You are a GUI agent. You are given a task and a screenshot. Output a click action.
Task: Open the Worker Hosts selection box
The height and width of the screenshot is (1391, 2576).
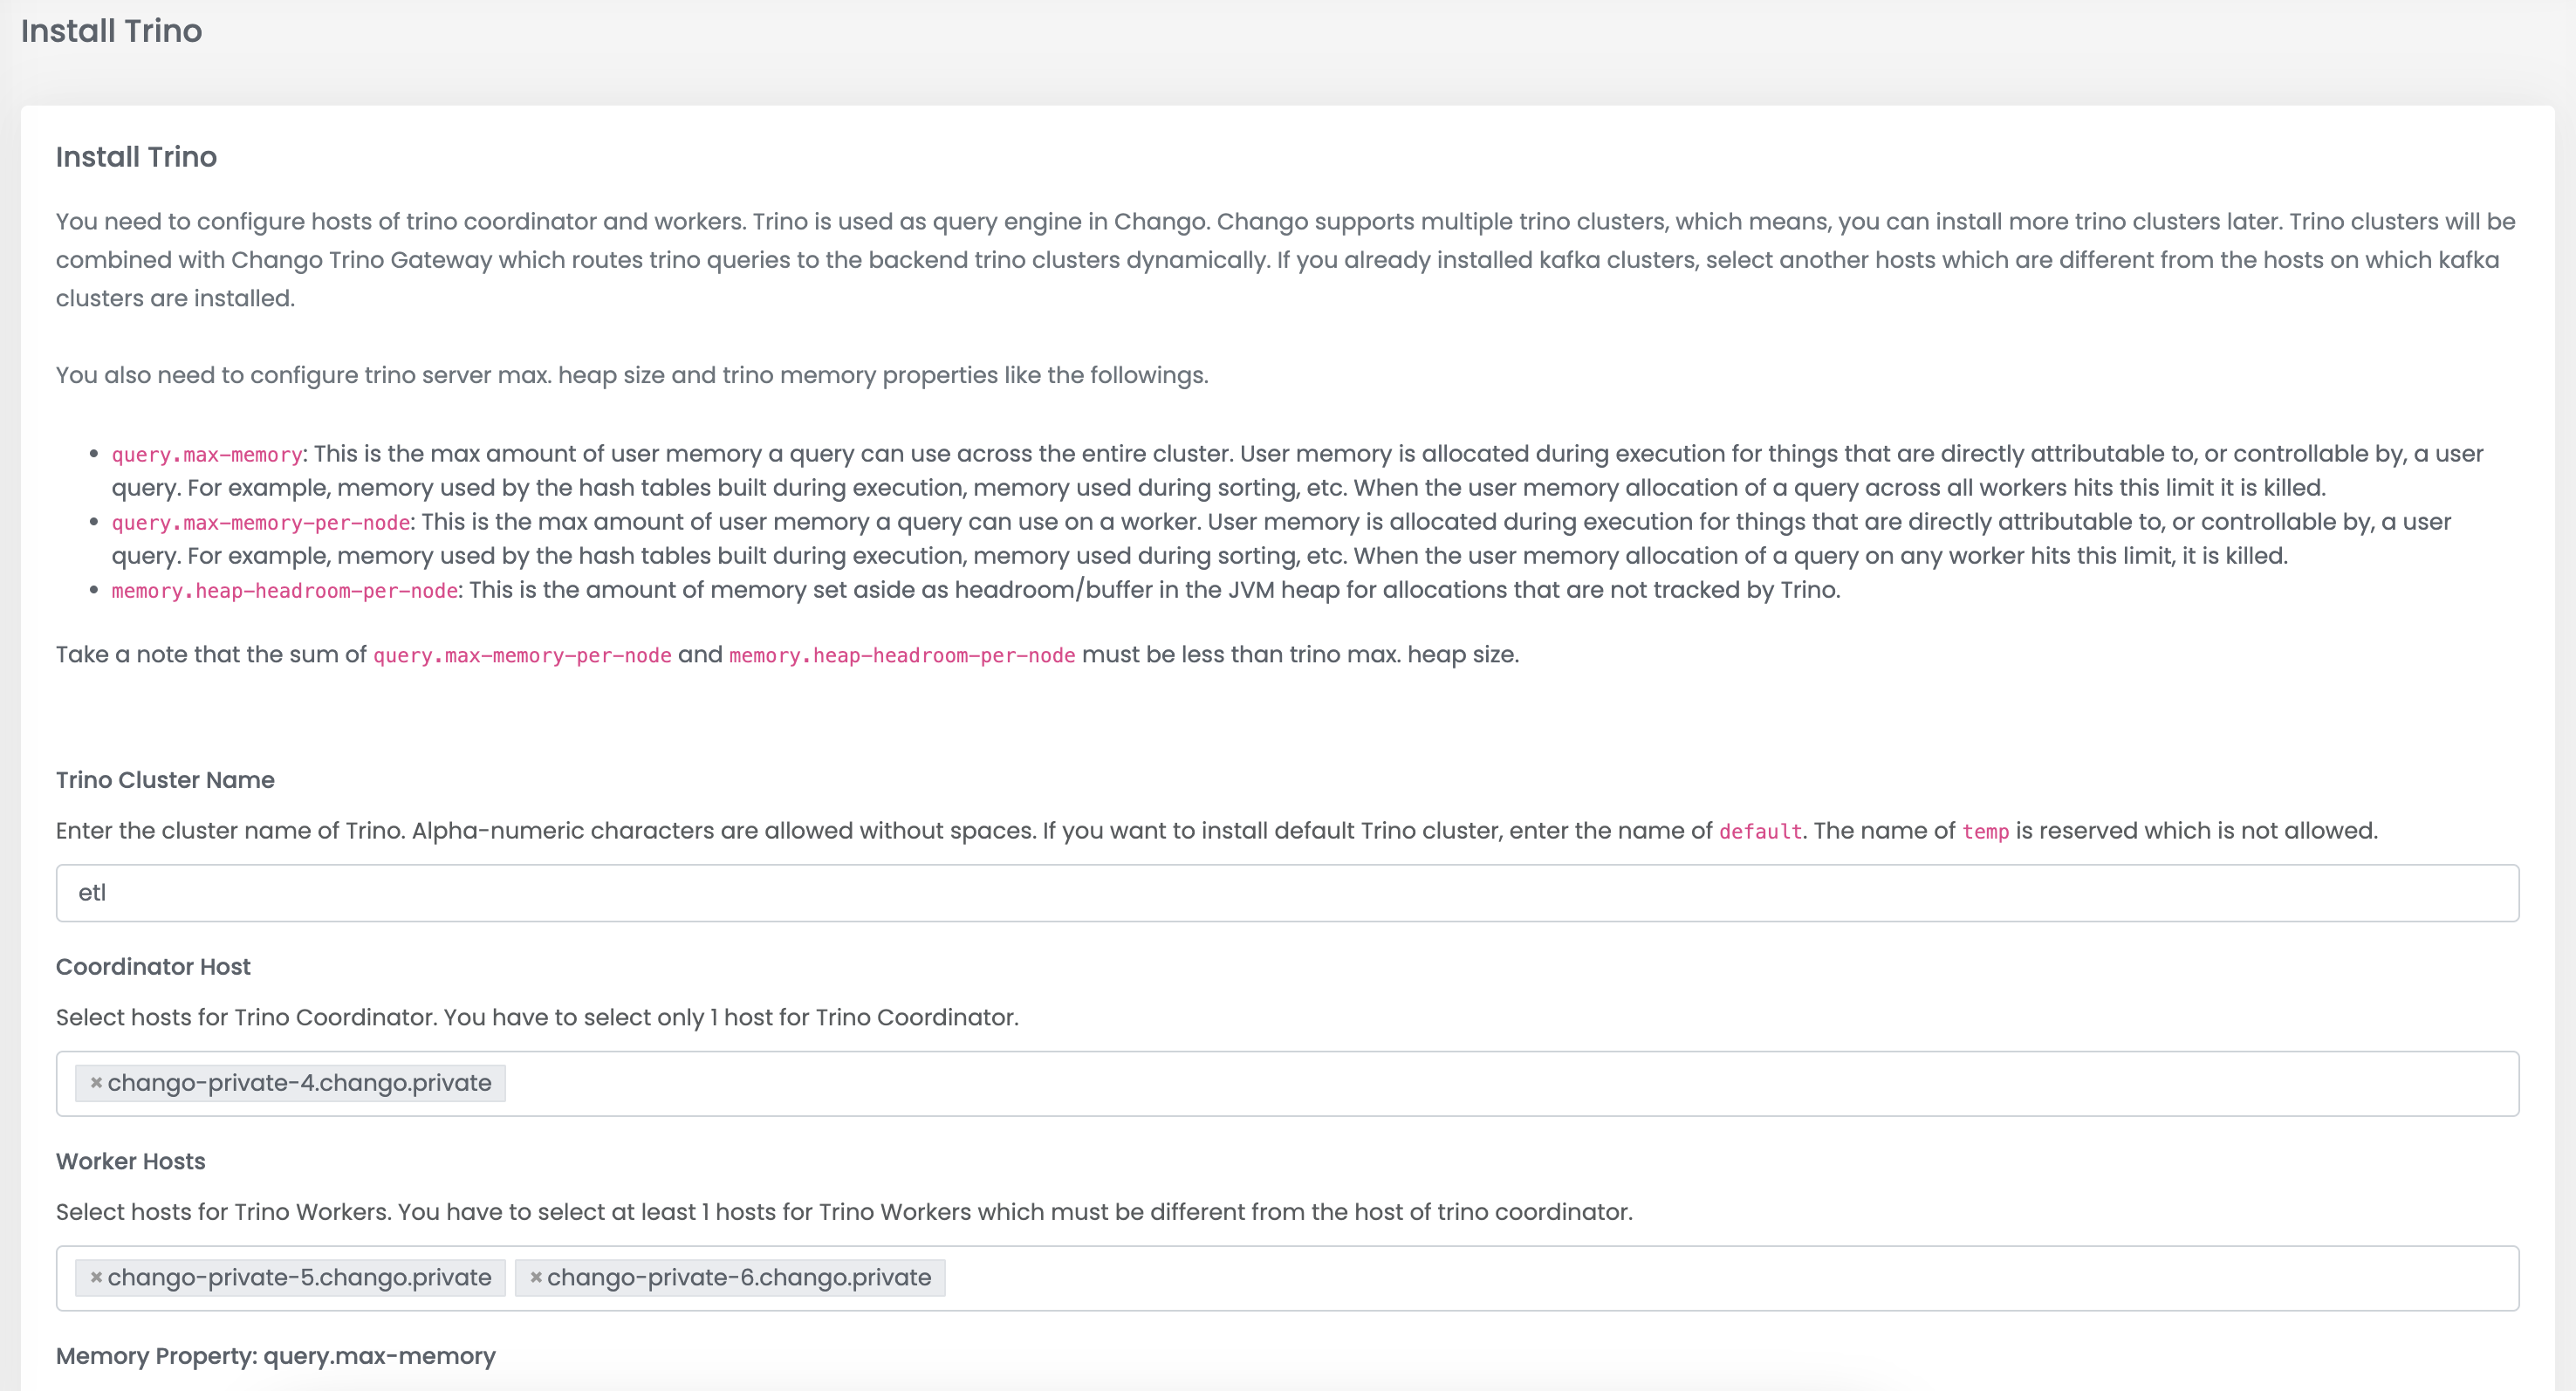pyautogui.click(x=1287, y=1278)
